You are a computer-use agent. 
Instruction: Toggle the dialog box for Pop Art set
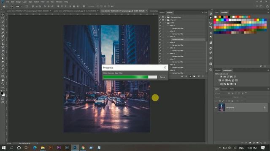tap(163, 20)
